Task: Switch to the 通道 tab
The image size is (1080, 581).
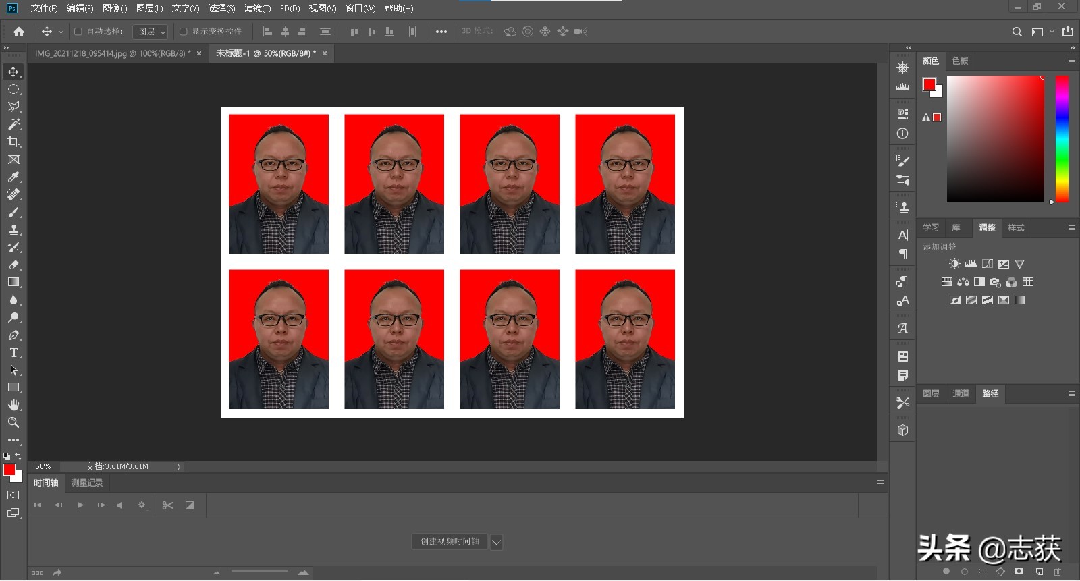Action: coord(961,393)
